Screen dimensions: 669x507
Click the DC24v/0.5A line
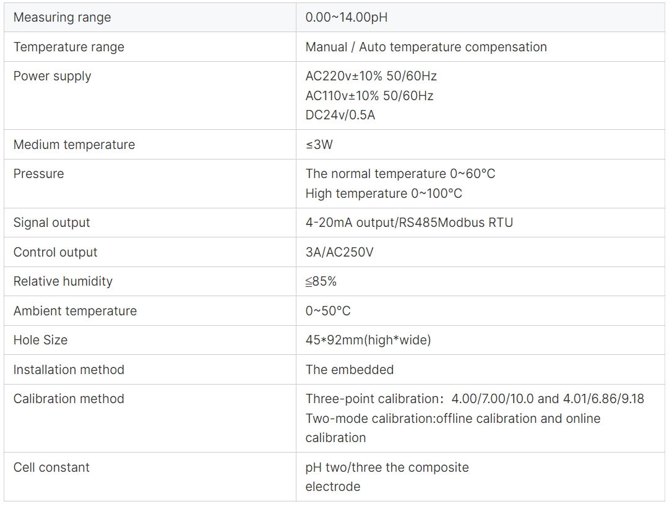pyautogui.click(x=340, y=115)
